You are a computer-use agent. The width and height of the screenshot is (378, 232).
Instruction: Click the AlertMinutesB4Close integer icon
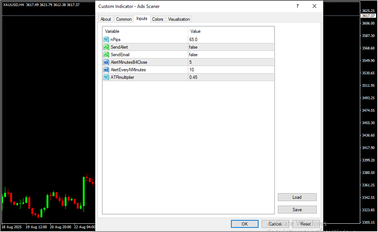click(106, 62)
